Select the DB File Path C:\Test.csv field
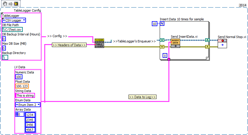Image resolution: width=248 pixels, height=135 pixels. pyautogui.click(x=12, y=29)
